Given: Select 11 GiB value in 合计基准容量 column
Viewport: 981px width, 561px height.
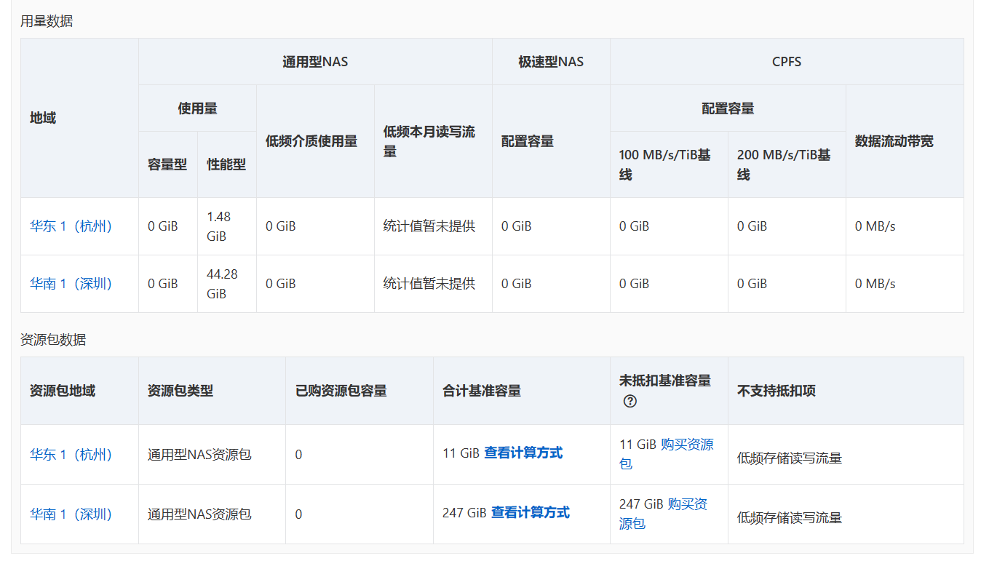Looking at the screenshot, I should (x=461, y=453).
